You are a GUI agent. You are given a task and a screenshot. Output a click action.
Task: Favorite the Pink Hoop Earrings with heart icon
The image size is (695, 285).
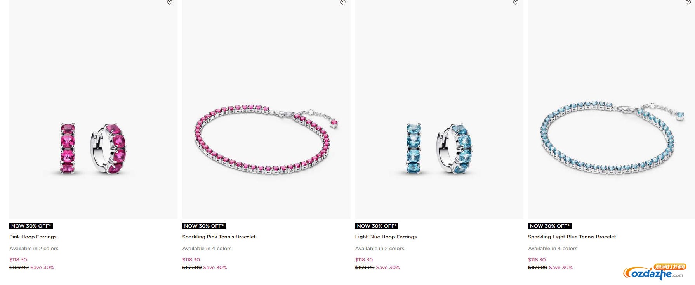(x=170, y=2)
